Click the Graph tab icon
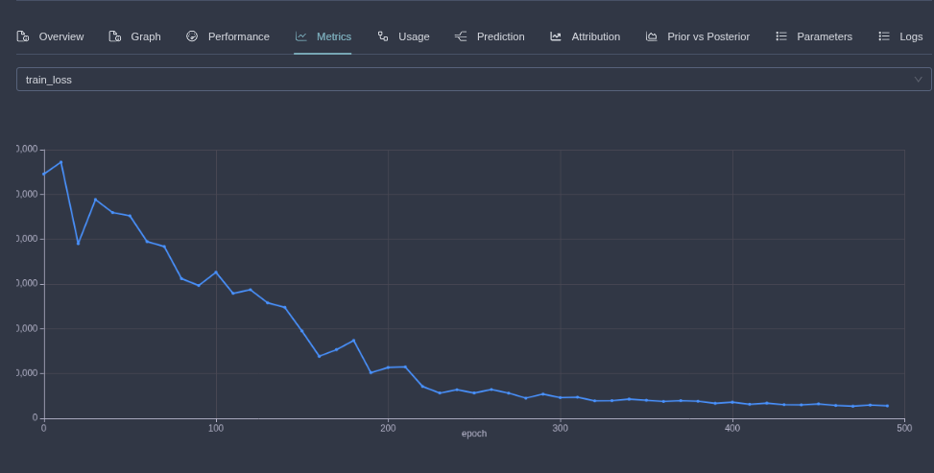Screen dimensions: 934x473 click(115, 36)
